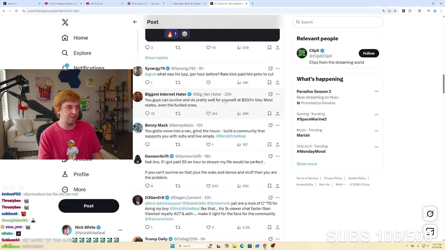Like GameorGrift's post
The image size is (445, 250).
(208, 186)
